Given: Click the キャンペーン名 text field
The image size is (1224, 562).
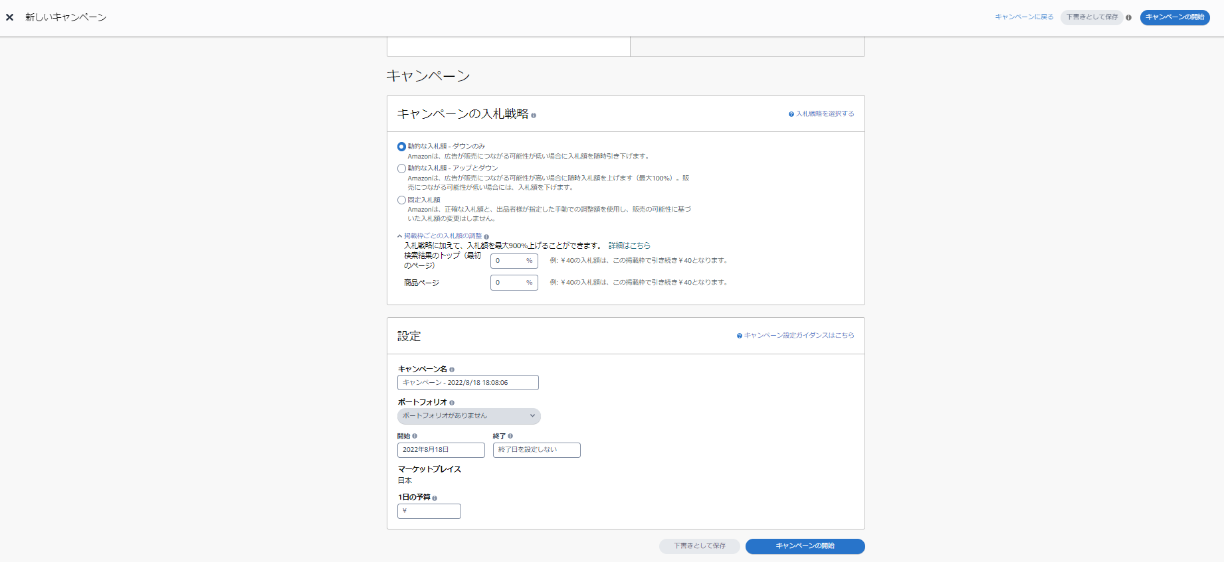Looking at the screenshot, I should [x=468, y=383].
